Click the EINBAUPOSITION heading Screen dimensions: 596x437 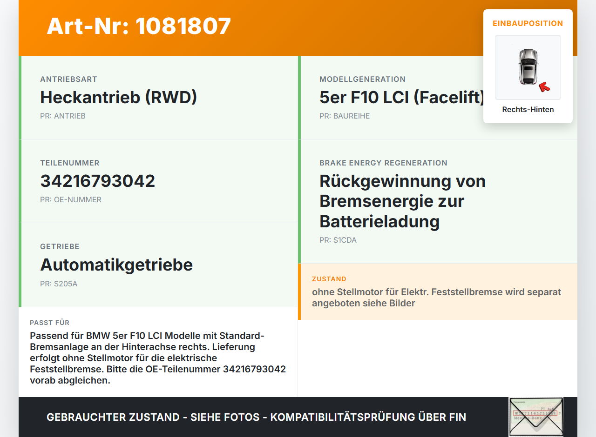click(528, 23)
